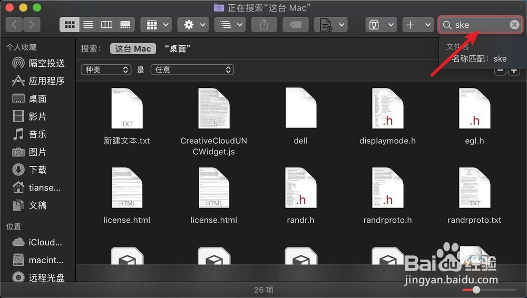This screenshot has width=527, height=298.
Task: Clear the search field text
Action: (514, 25)
